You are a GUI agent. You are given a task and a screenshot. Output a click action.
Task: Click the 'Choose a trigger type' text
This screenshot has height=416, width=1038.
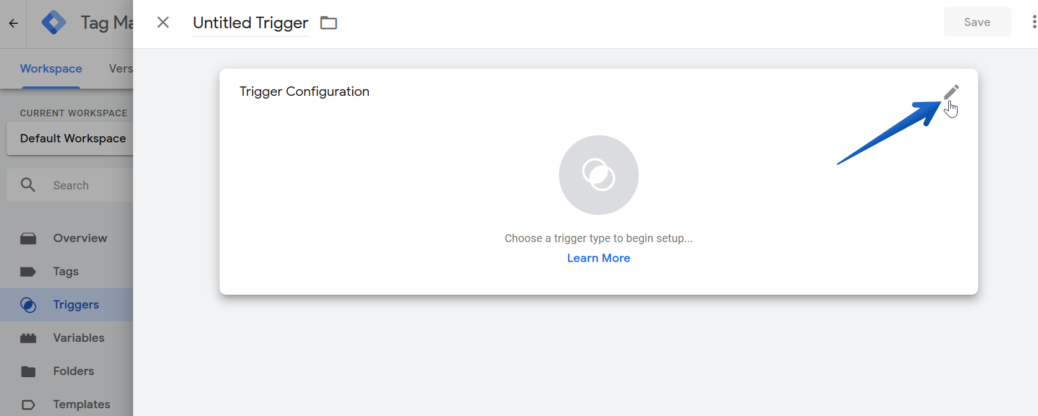pyautogui.click(x=598, y=238)
